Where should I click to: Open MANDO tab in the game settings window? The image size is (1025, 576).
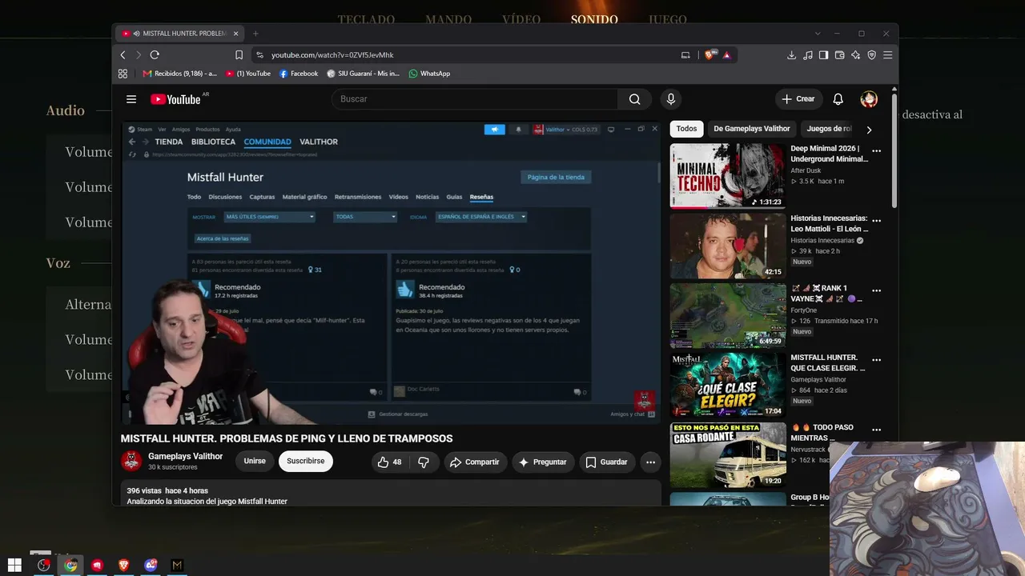click(448, 19)
